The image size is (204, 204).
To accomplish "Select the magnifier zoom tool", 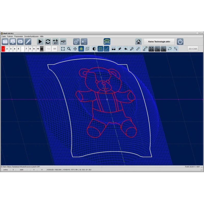I will pyautogui.click(x=69, y=49).
